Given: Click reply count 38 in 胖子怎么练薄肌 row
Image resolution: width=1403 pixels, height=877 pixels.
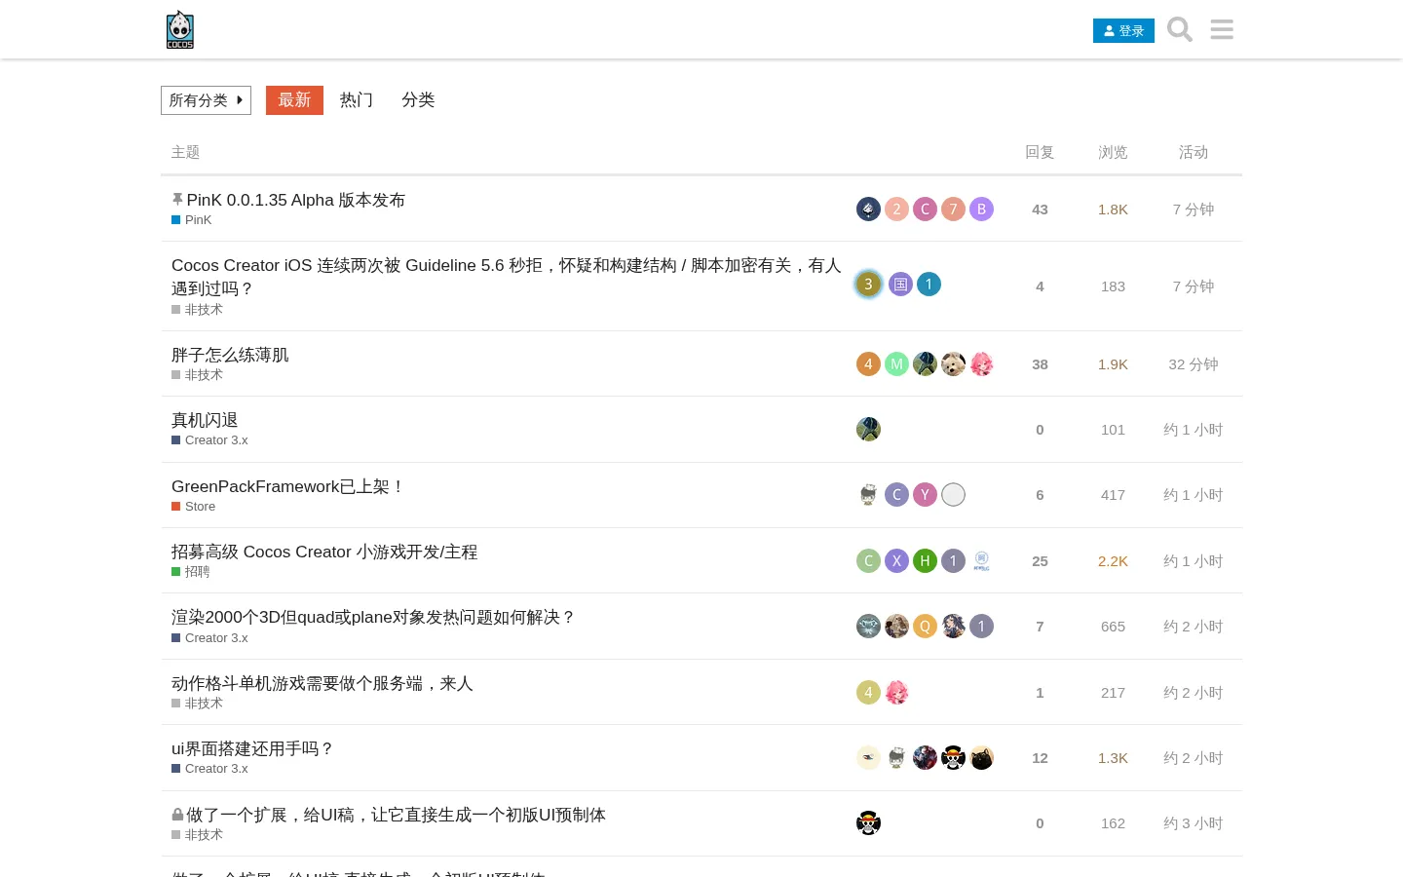Looking at the screenshot, I should point(1040,364).
